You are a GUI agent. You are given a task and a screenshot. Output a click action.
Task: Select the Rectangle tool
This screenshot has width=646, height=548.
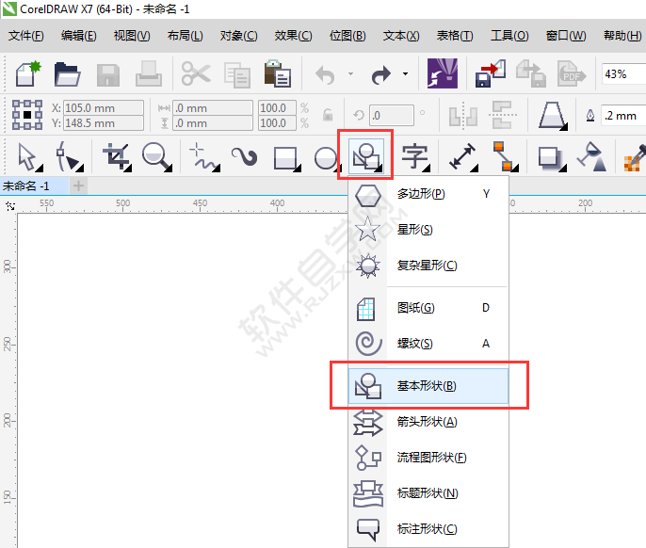pyautogui.click(x=286, y=158)
